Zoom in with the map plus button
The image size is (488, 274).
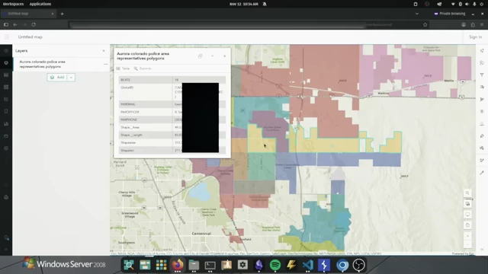[x=467, y=236]
